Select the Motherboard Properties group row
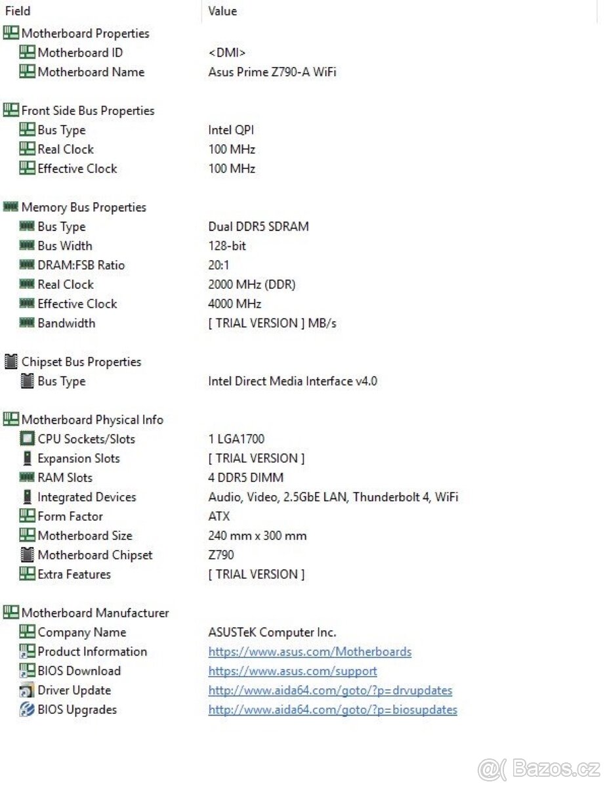The width and height of the screenshot is (607, 788). click(x=85, y=33)
